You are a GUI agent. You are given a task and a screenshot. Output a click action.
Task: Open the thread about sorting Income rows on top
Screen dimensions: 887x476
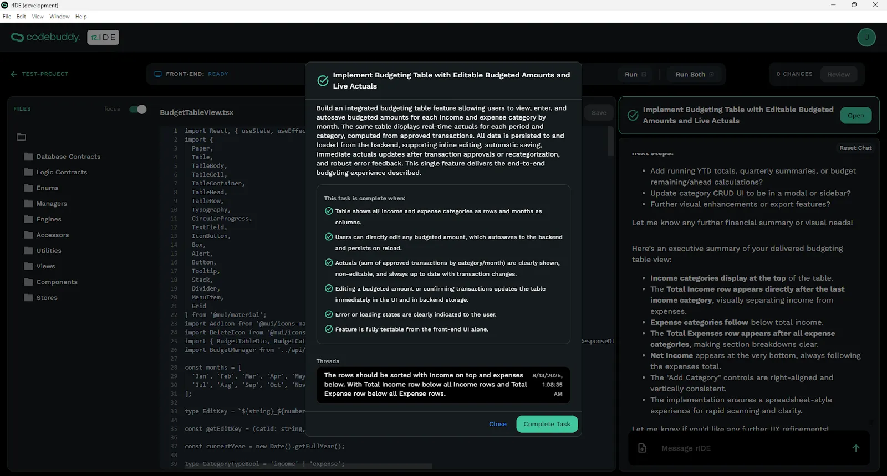pyautogui.click(x=443, y=385)
